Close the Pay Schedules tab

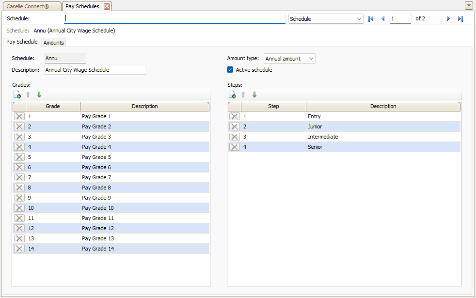tap(107, 6)
